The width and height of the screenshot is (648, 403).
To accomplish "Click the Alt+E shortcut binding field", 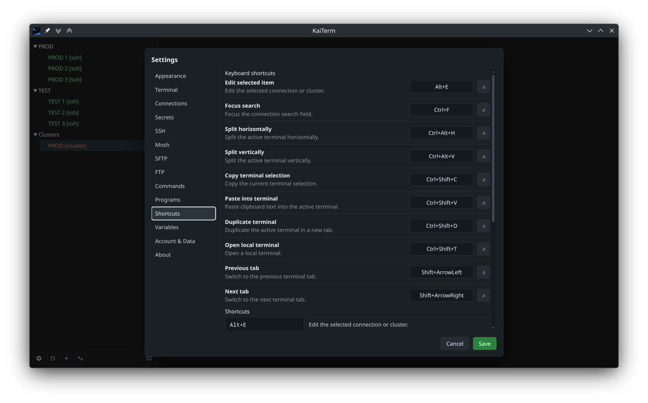I will [x=441, y=87].
